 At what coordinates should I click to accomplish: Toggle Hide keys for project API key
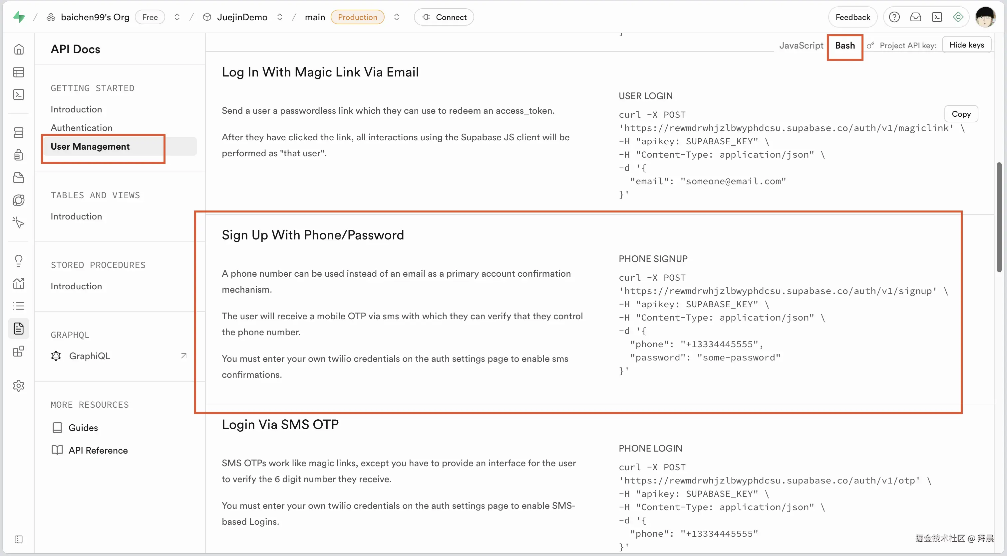click(966, 45)
